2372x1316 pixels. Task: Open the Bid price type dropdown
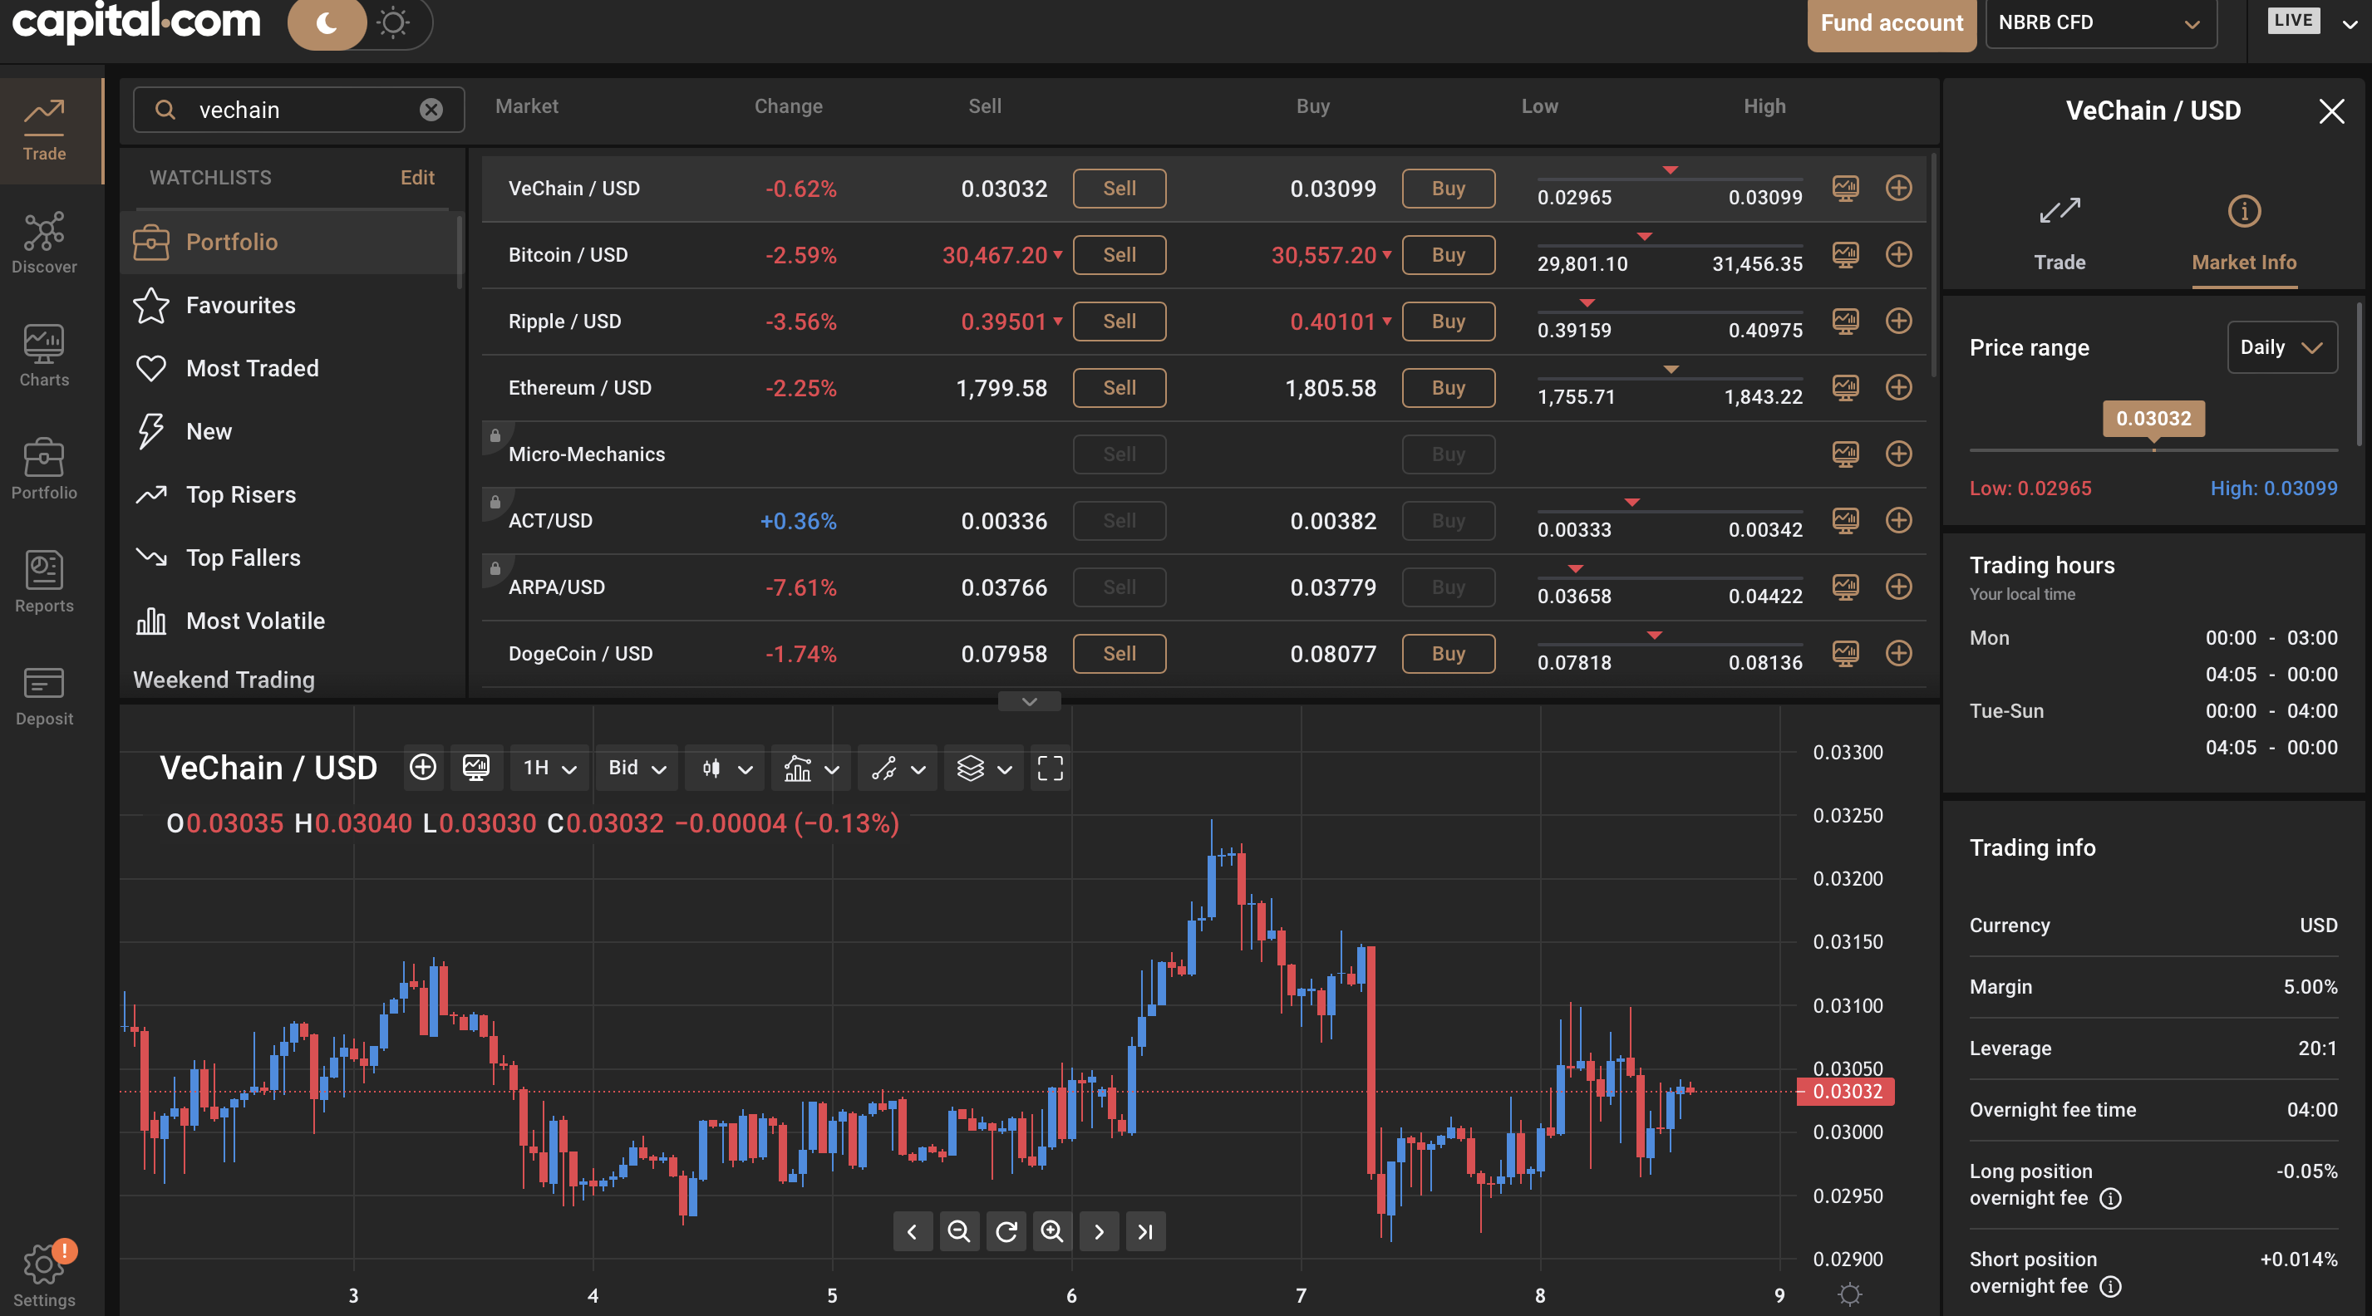point(637,768)
